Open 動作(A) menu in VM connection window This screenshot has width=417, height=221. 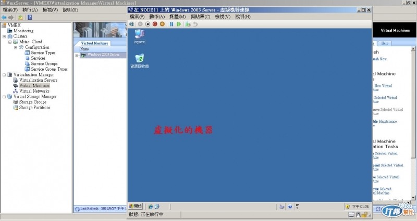157,17
